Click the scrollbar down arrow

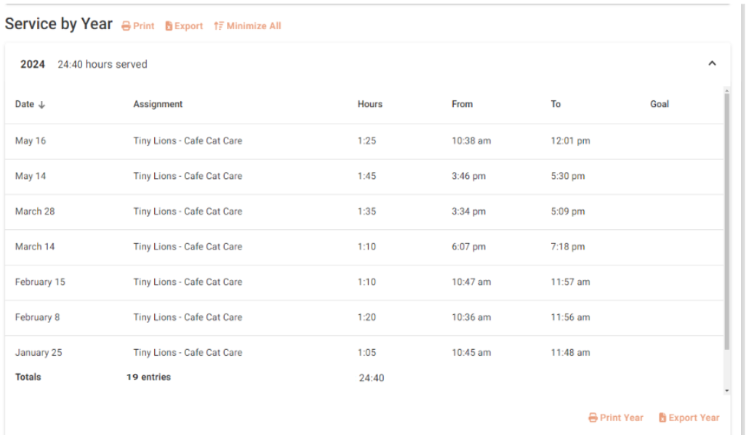pos(726,391)
